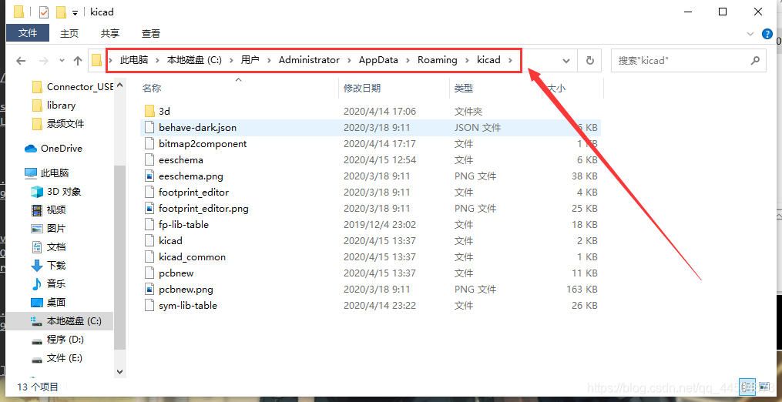Open the help question mark icon
782x402 pixels.
(767, 34)
